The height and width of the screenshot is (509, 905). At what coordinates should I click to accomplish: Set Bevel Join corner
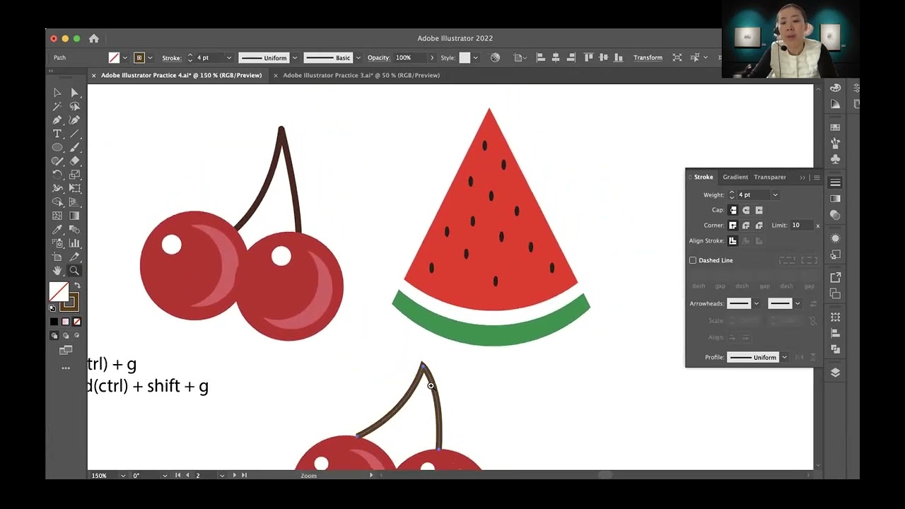(x=759, y=226)
